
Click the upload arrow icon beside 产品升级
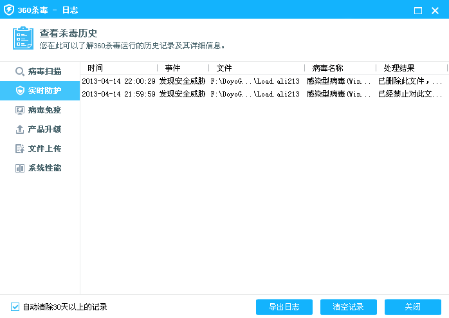pyautogui.click(x=20, y=129)
